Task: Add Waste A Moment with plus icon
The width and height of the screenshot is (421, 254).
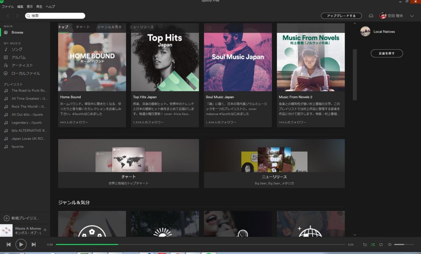Action: coord(45,230)
